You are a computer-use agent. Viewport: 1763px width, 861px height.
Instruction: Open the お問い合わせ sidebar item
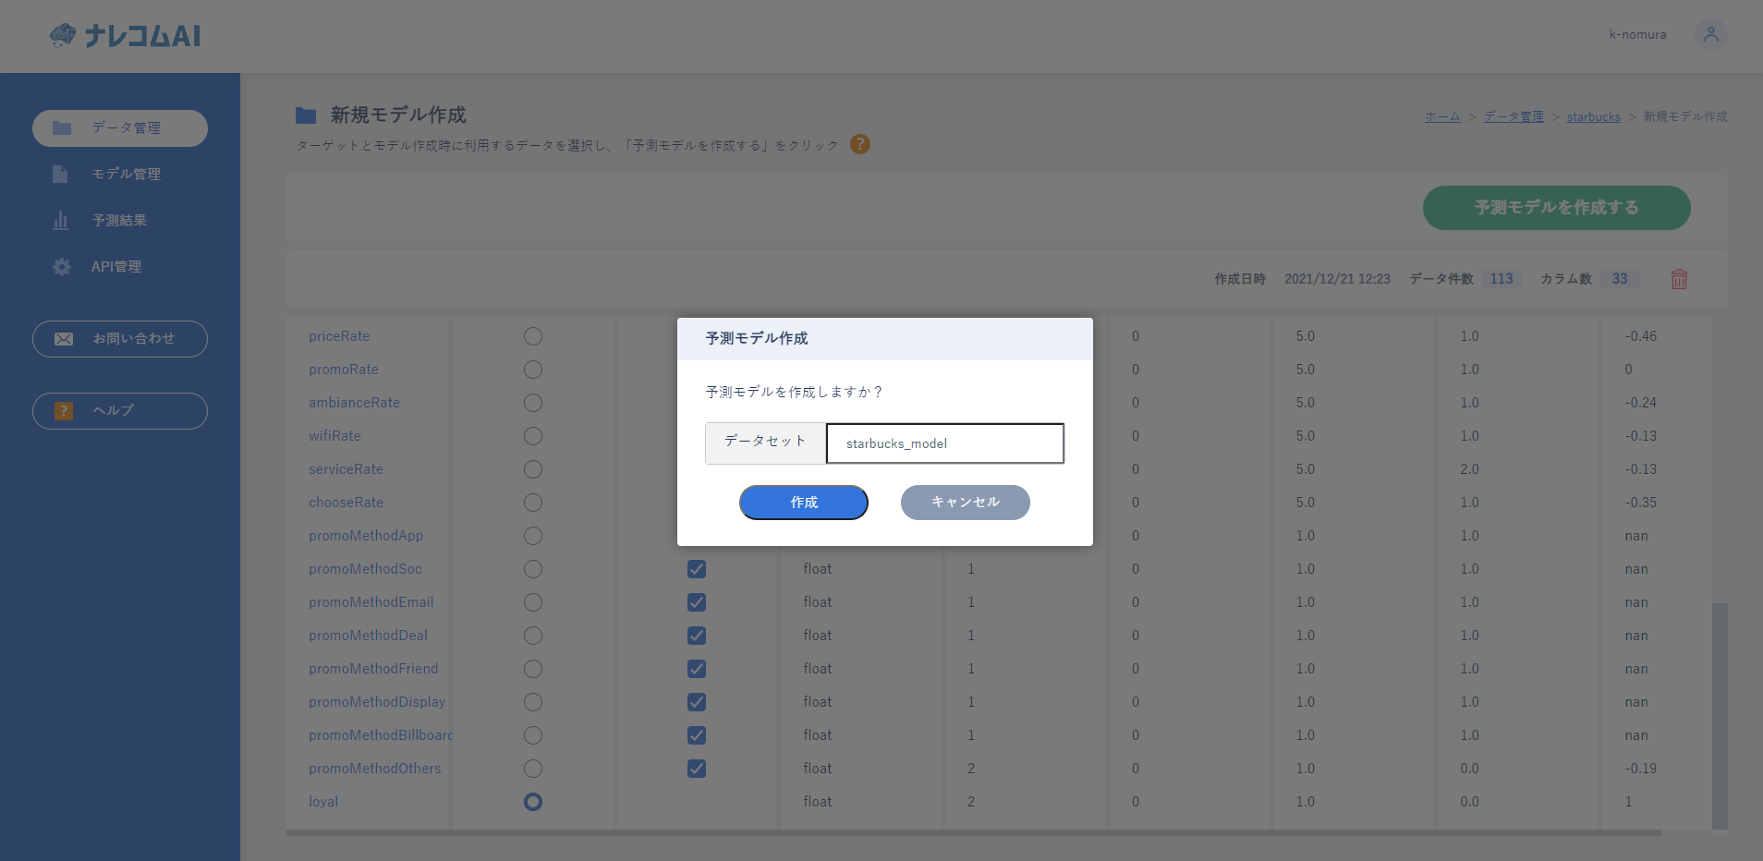click(120, 339)
